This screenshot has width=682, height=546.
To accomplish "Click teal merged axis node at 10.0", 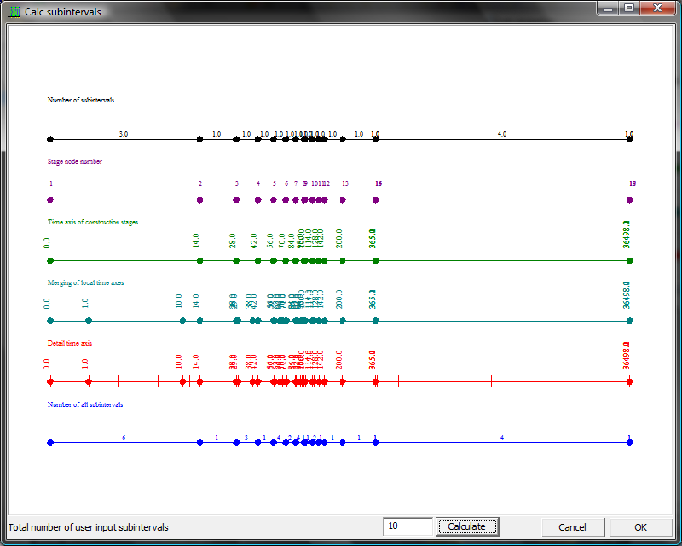I will 182,322.
